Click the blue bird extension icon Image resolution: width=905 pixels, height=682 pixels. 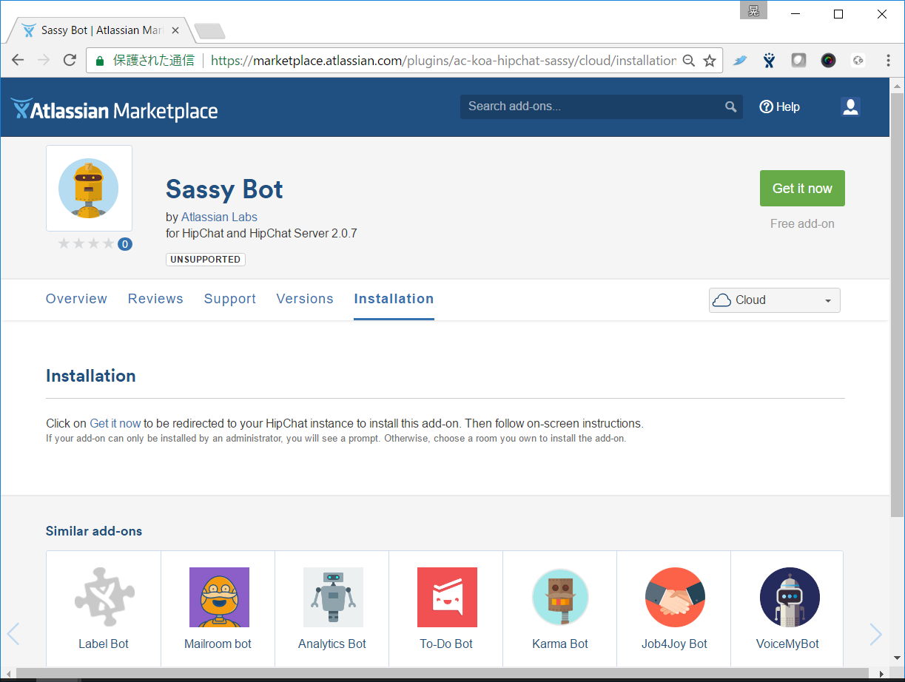(x=740, y=61)
